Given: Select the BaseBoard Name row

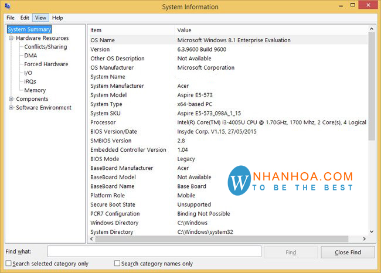Looking at the screenshot, I should tap(229, 186).
